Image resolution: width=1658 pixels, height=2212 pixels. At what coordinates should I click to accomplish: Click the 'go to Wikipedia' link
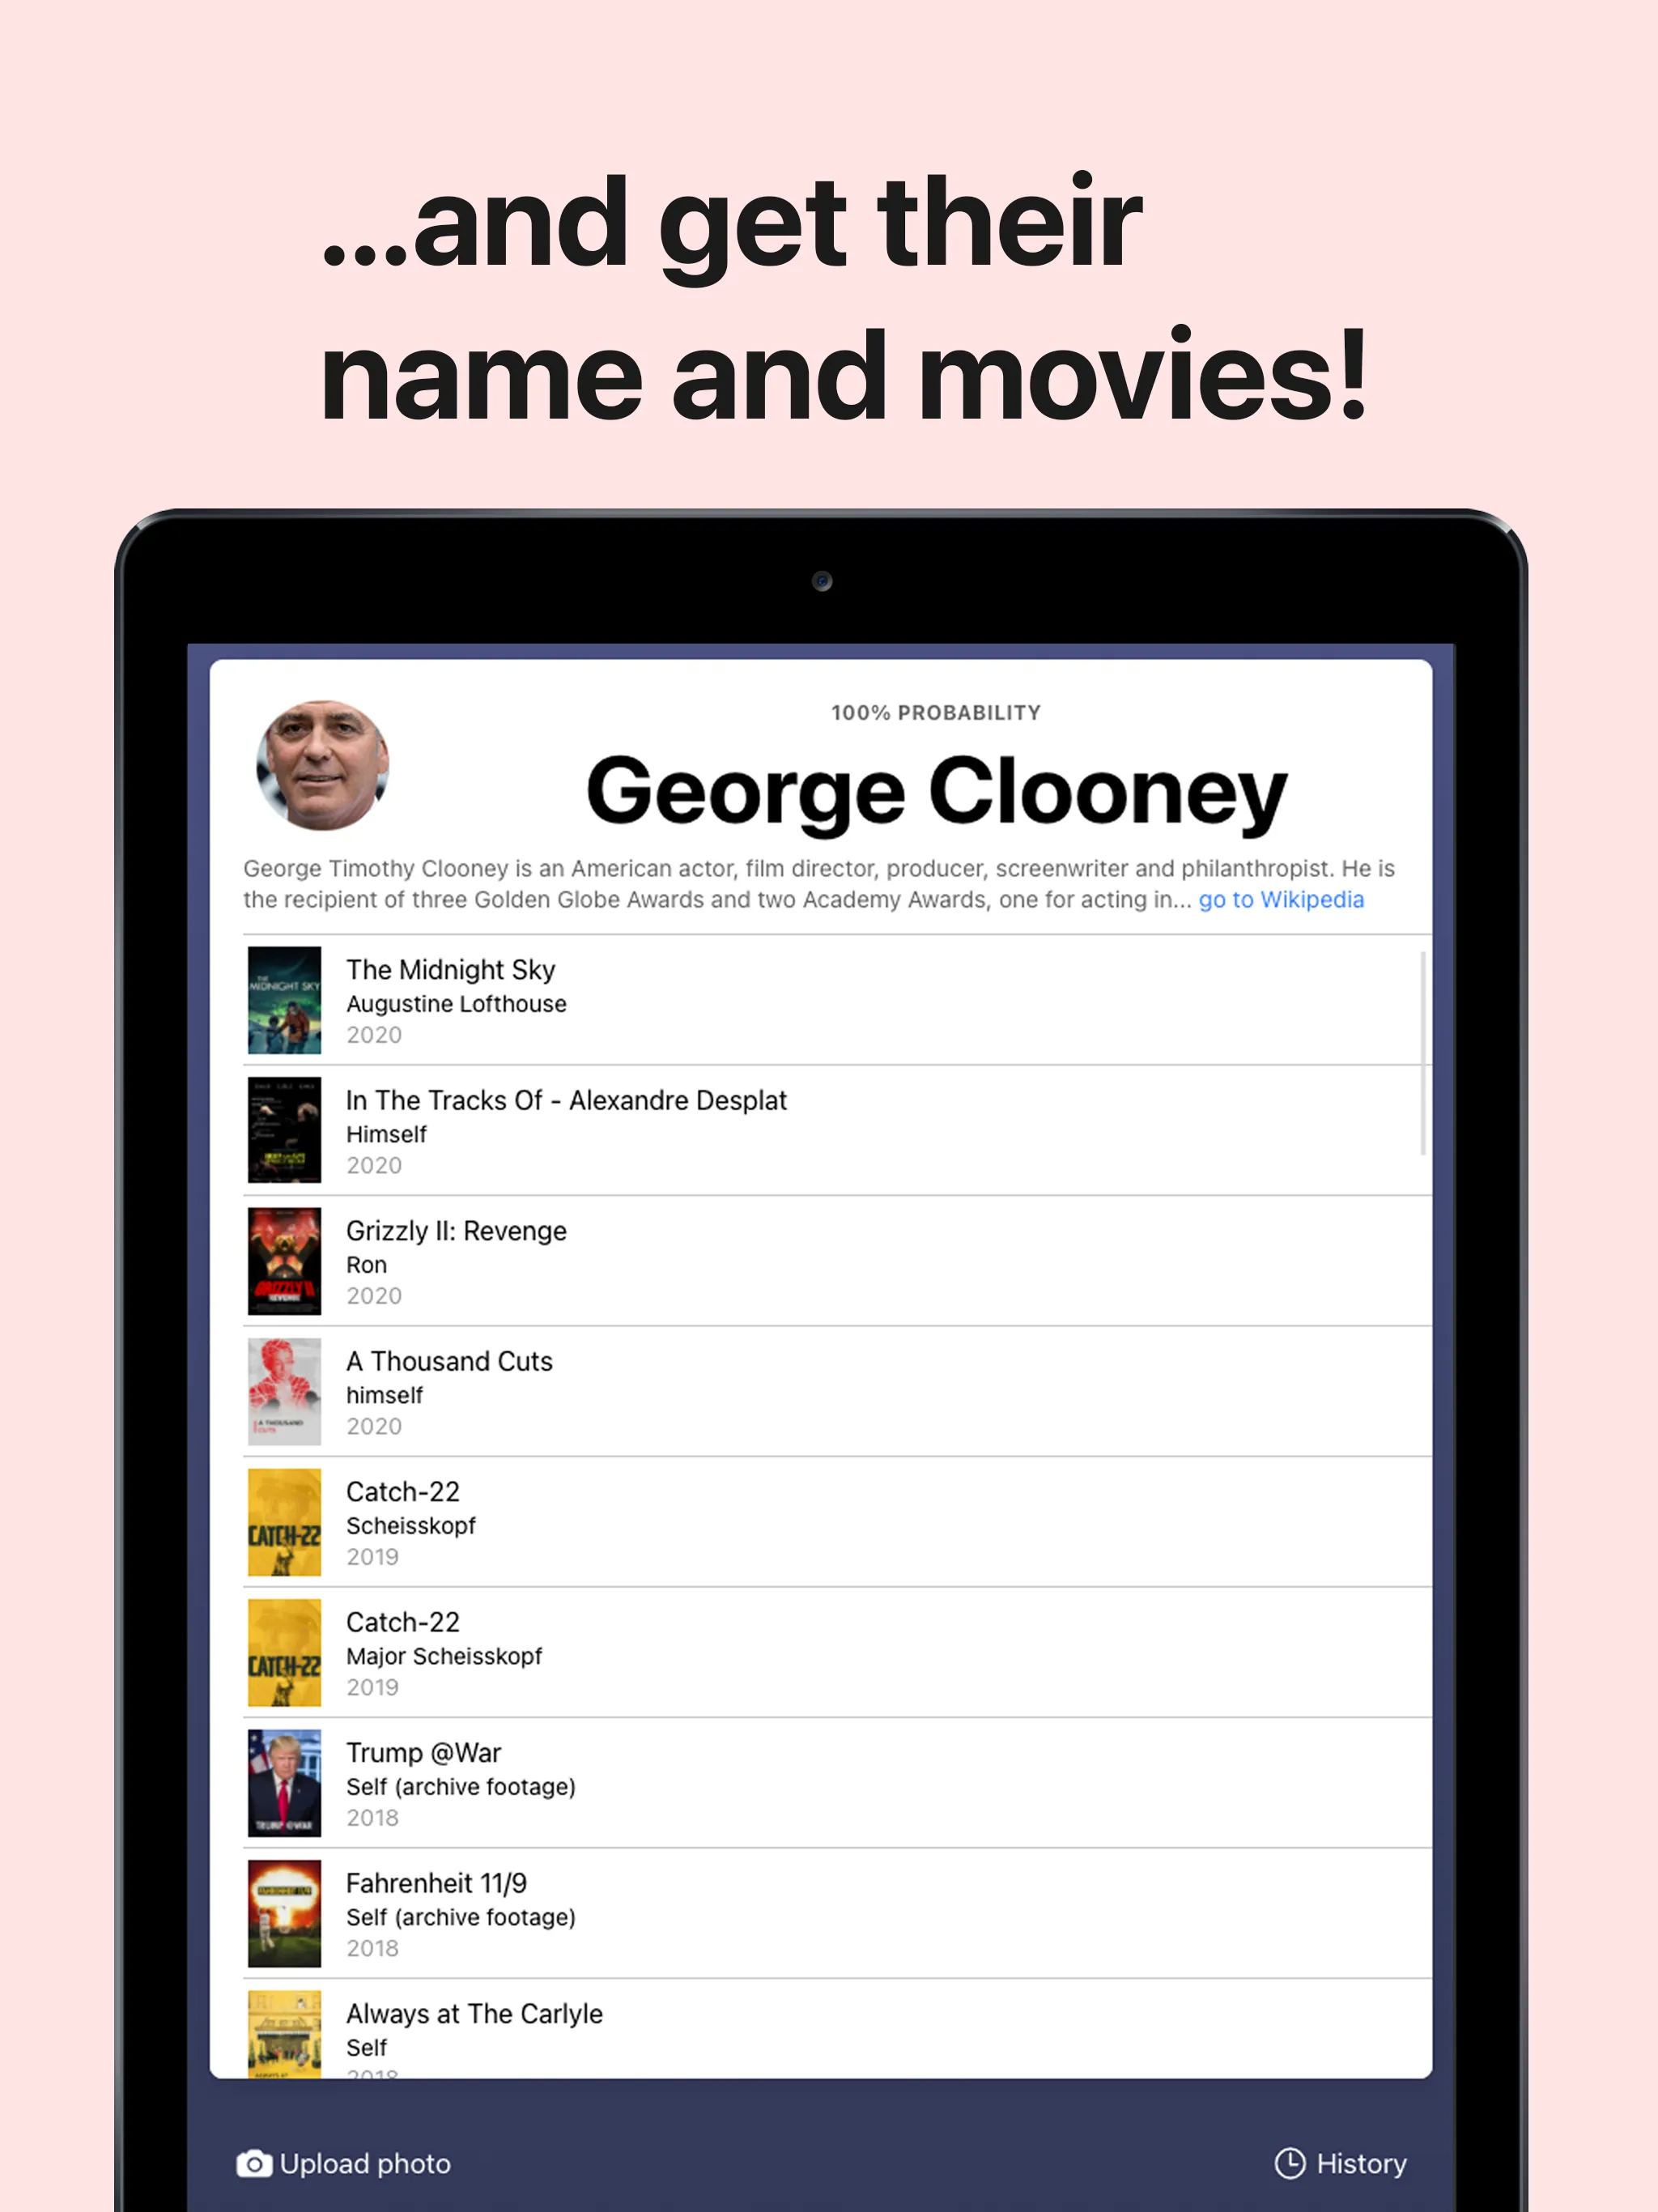click(x=1280, y=899)
